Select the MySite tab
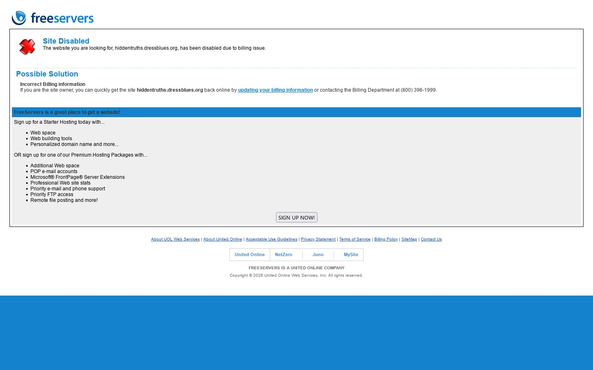 [351, 254]
